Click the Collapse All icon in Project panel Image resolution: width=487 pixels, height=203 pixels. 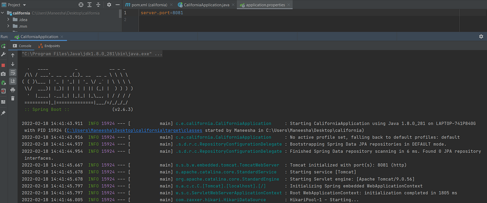[99, 5]
